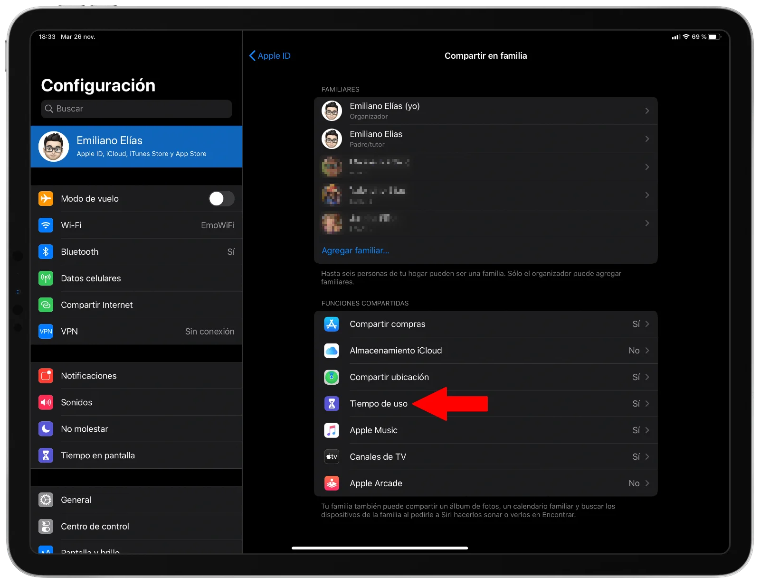Open Compartir ubicación chevron
Screen dimensions: 760x584
pyautogui.click(x=647, y=377)
